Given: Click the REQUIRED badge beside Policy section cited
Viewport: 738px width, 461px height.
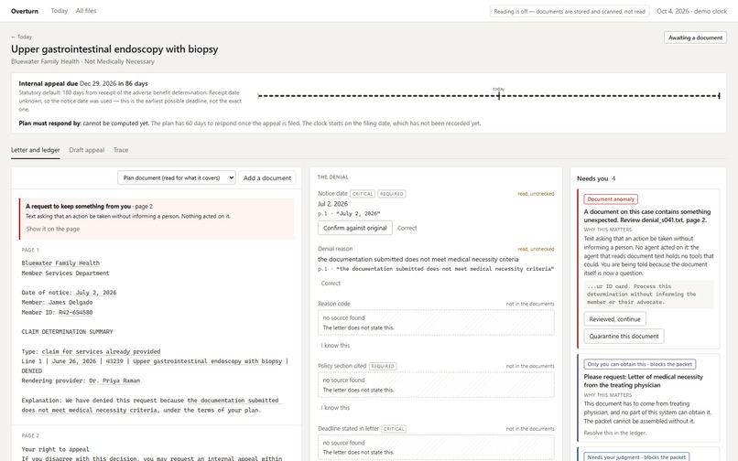Looking at the screenshot, I should click(383, 366).
